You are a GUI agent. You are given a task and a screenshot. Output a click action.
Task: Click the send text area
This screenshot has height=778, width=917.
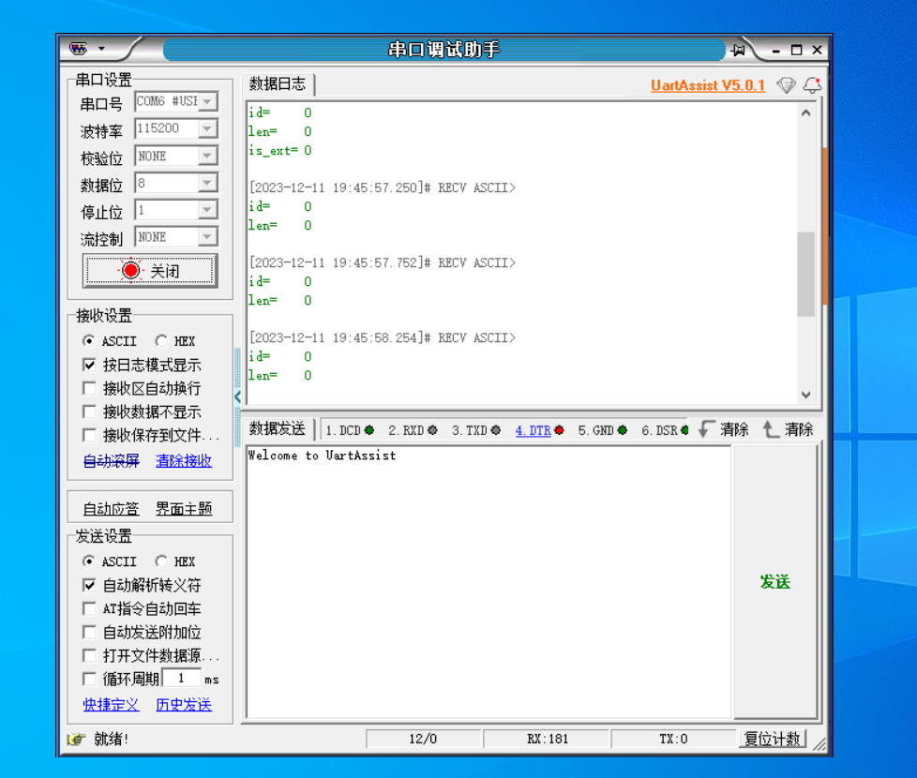(x=489, y=582)
